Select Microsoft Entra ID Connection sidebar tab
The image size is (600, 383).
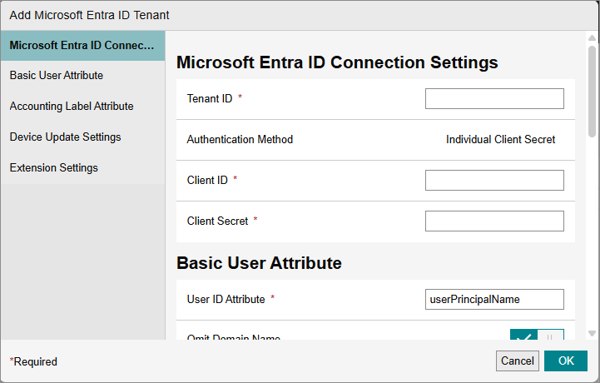click(82, 46)
